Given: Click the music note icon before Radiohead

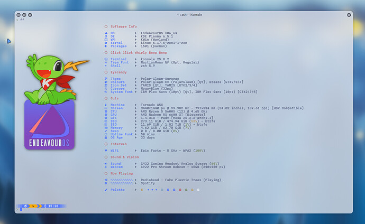Looking at the screenshot, I should click(106, 180).
